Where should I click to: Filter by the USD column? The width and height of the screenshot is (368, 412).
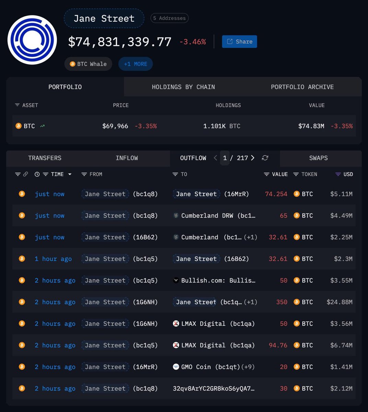tap(338, 174)
